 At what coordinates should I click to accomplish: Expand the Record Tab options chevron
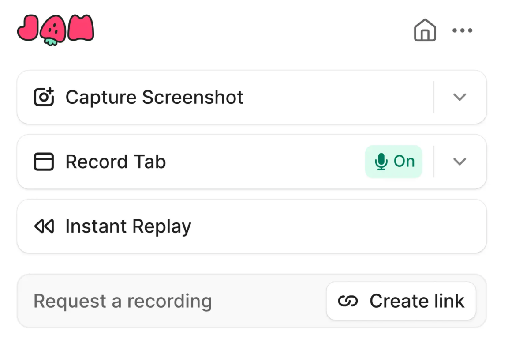click(x=459, y=162)
